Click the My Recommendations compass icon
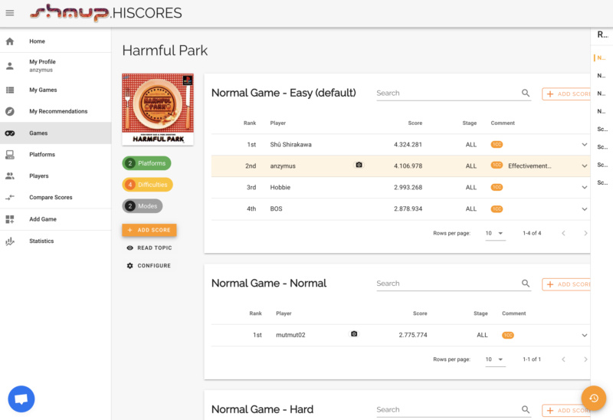The width and height of the screenshot is (613, 420). point(10,111)
